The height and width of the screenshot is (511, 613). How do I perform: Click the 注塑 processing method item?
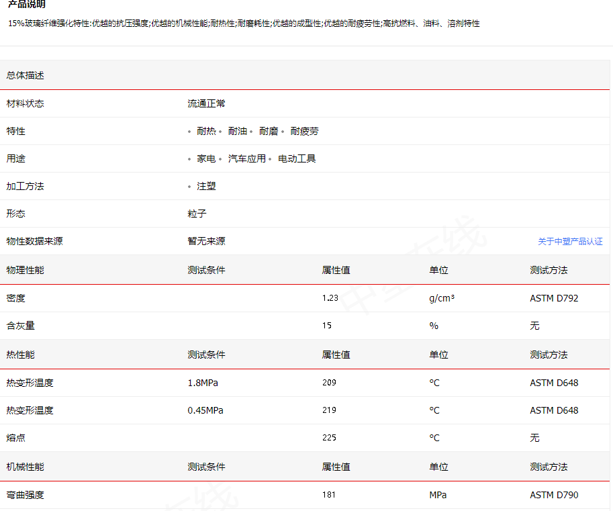[206, 186]
